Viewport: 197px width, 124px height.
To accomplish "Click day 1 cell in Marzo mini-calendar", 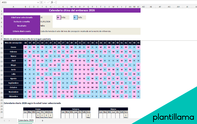I will [126, 116].
